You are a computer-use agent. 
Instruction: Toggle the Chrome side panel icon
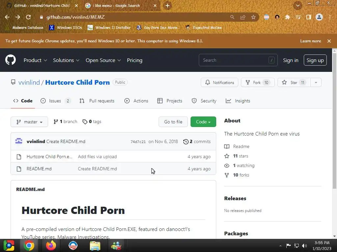[x=309, y=17]
